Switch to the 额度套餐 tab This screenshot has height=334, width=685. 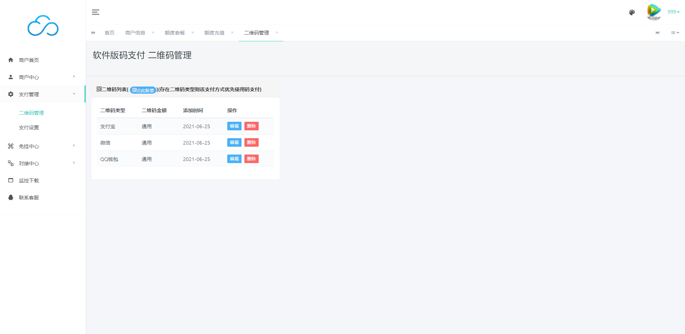(174, 33)
